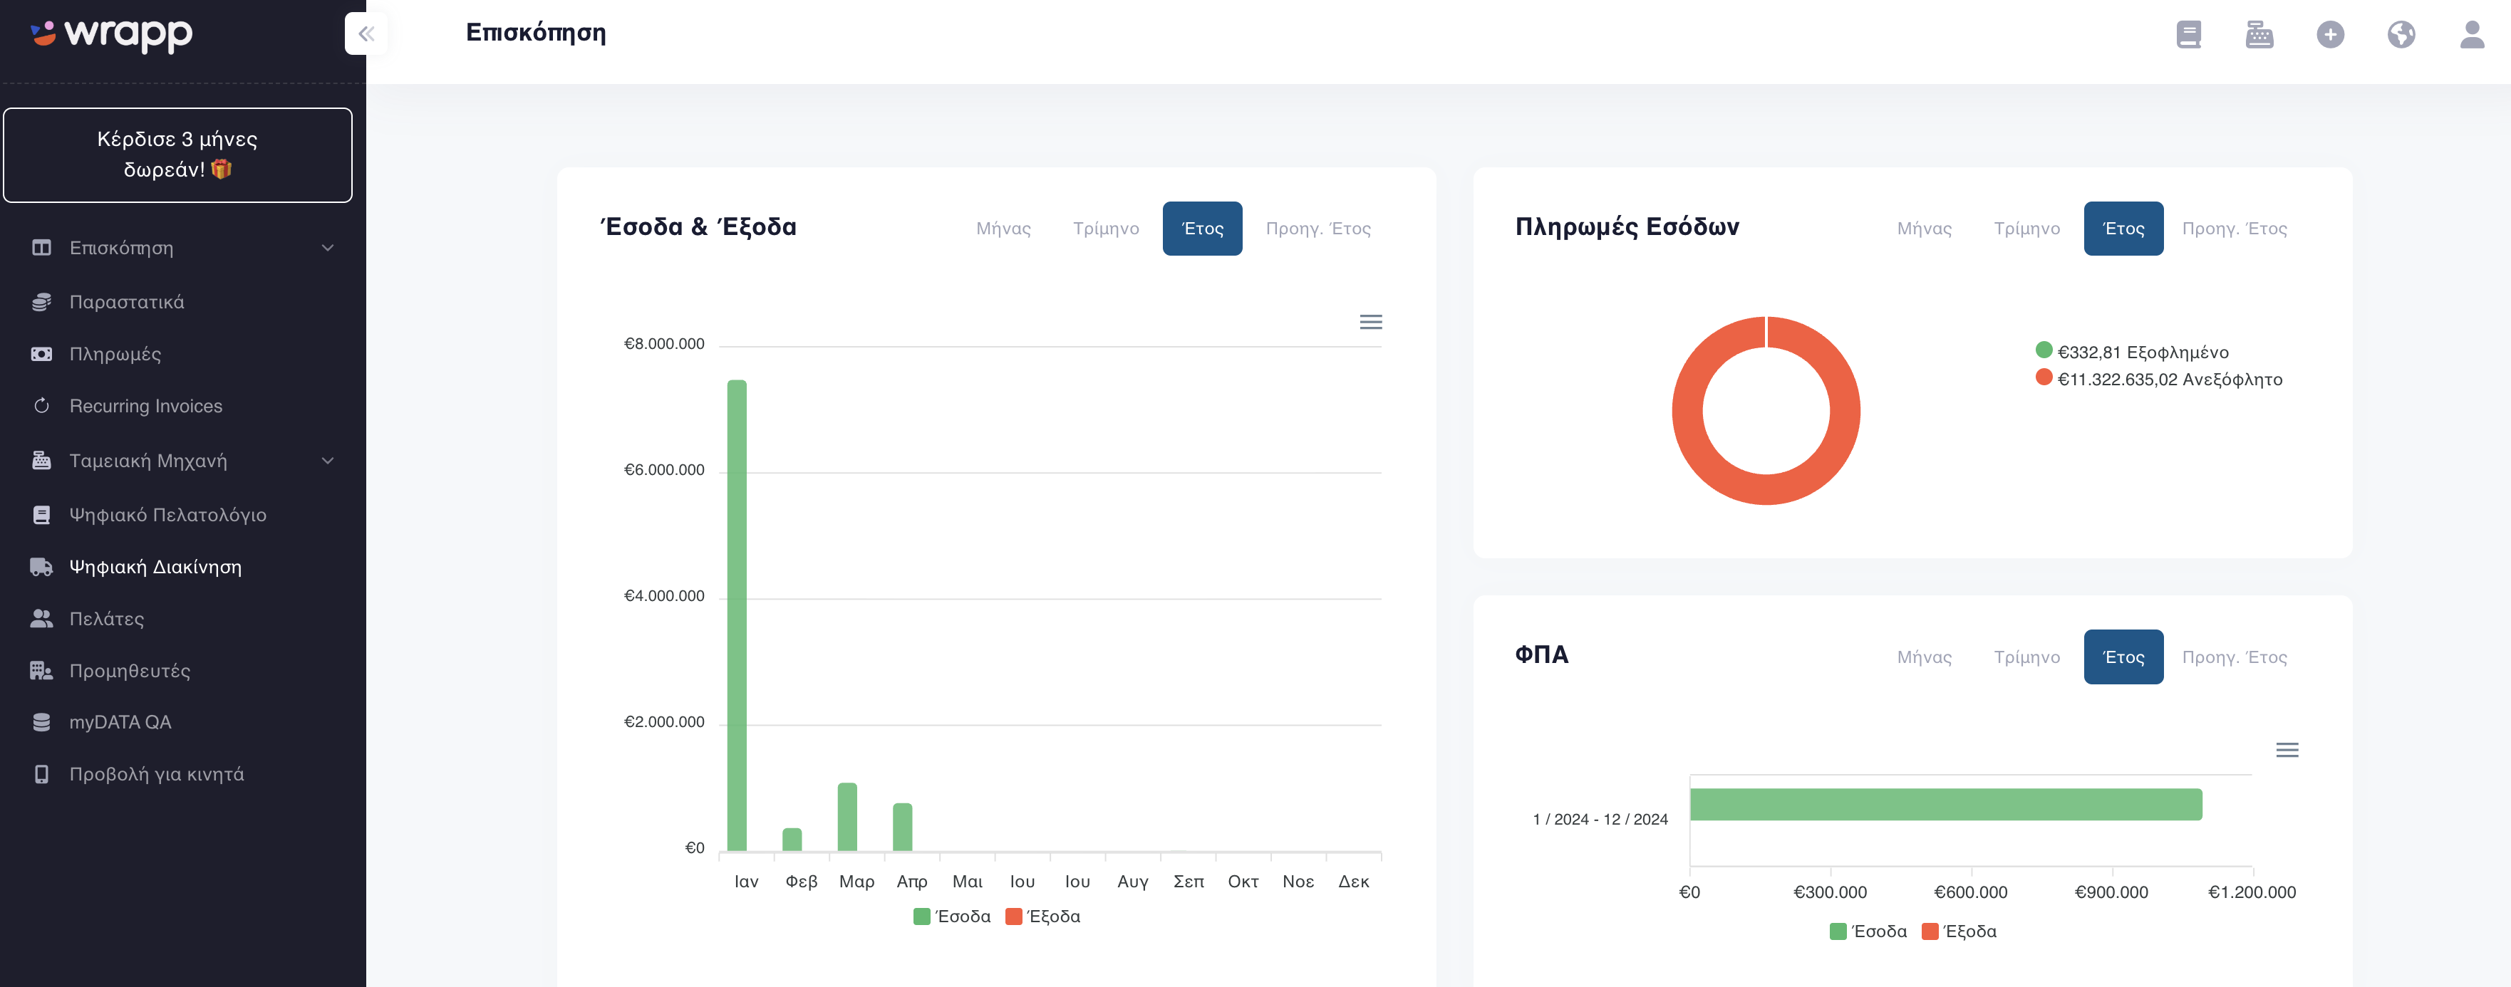Viewport: 2511px width, 987px height.
Task: Select Μήνας in the Έσοδα & Έξοδα card
Action: (1003, 229)
